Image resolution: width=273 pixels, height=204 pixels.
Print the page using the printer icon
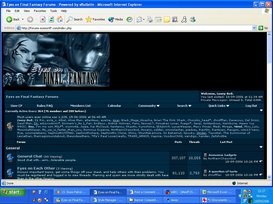click(x=150, y=19)
